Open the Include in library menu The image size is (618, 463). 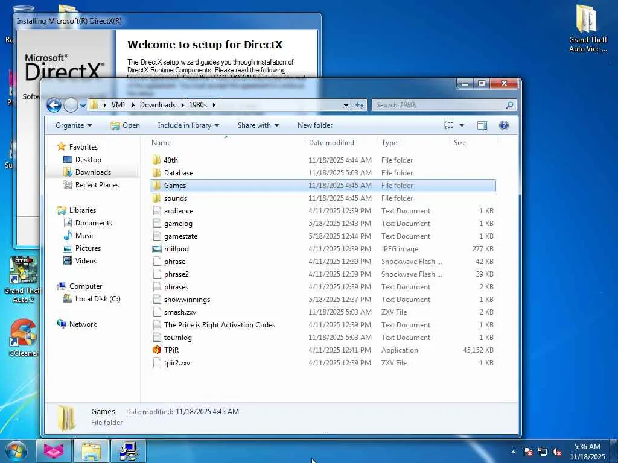188,125
